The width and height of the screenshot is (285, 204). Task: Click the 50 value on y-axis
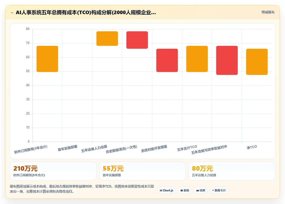point(28,71)
